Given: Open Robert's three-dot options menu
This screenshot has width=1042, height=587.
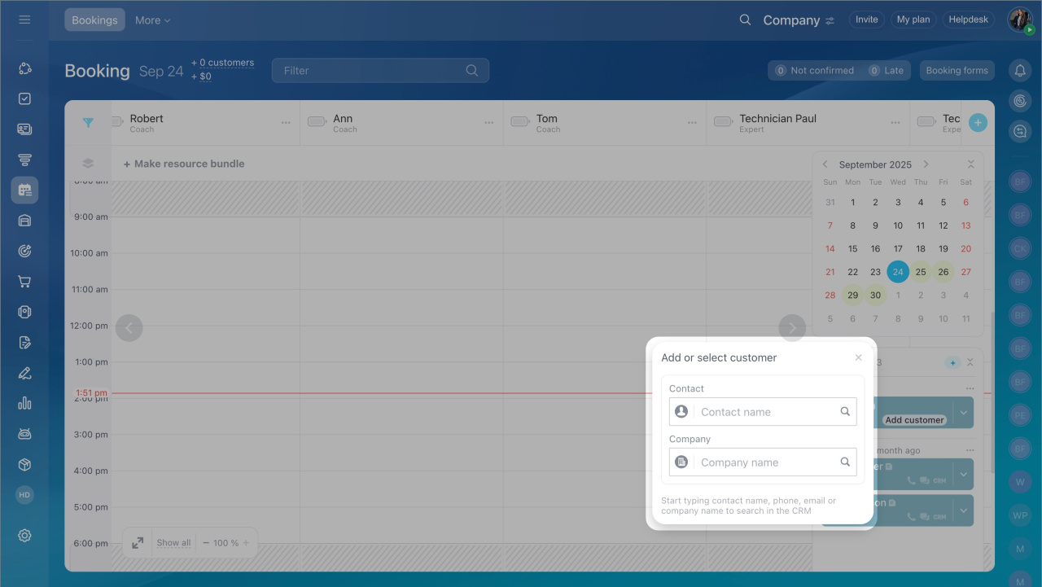Looking at the screenshot, I should pos(286,123).
